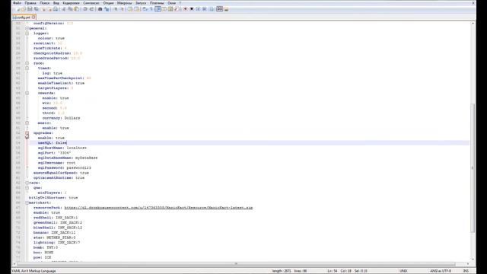Toggle show all characters icon
This screenshot has height=274, width=487.
pyautogui.click(x=151, y=9)
